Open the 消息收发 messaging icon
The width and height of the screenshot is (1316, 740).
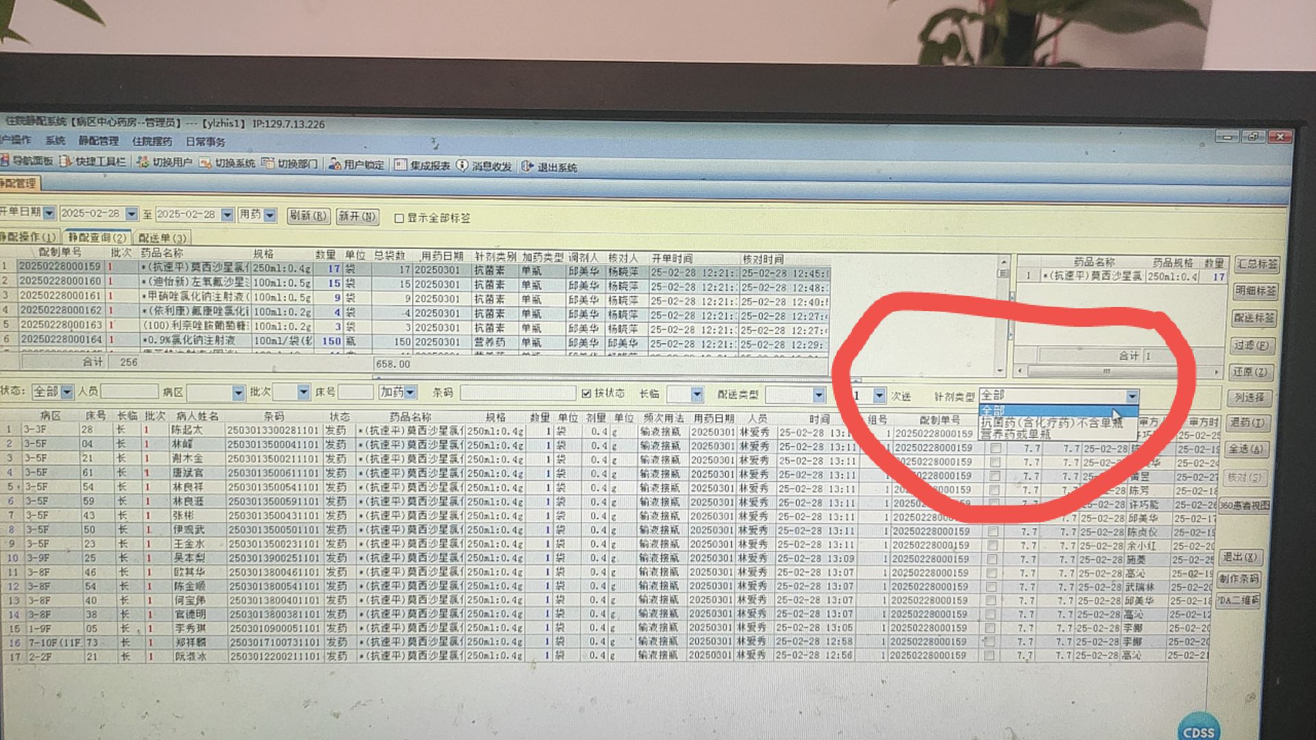pos(463,166)
